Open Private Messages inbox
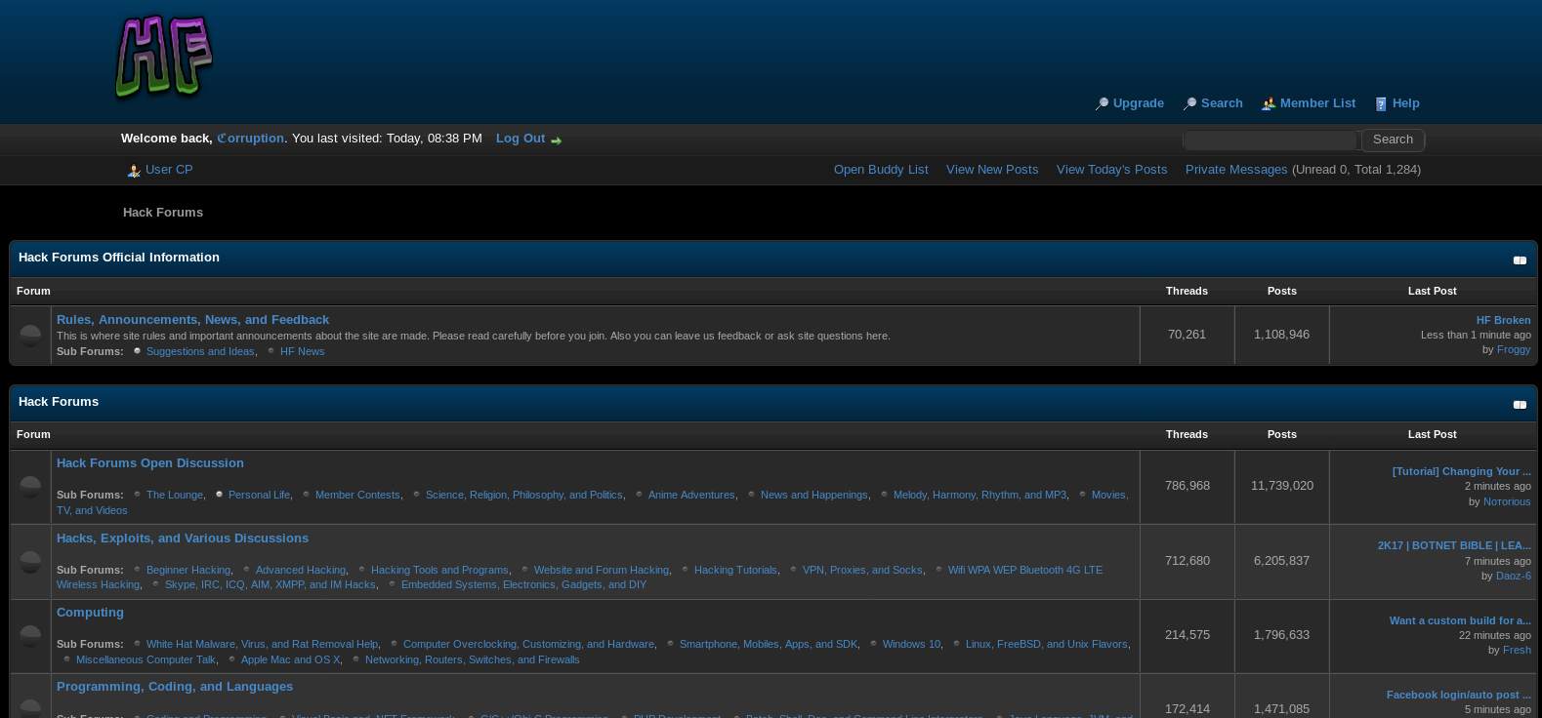 point(1236,170)
